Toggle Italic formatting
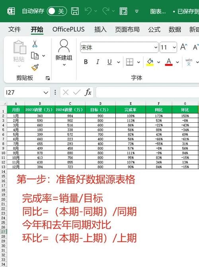The image size is (199, 267). (x=98, y=62)
